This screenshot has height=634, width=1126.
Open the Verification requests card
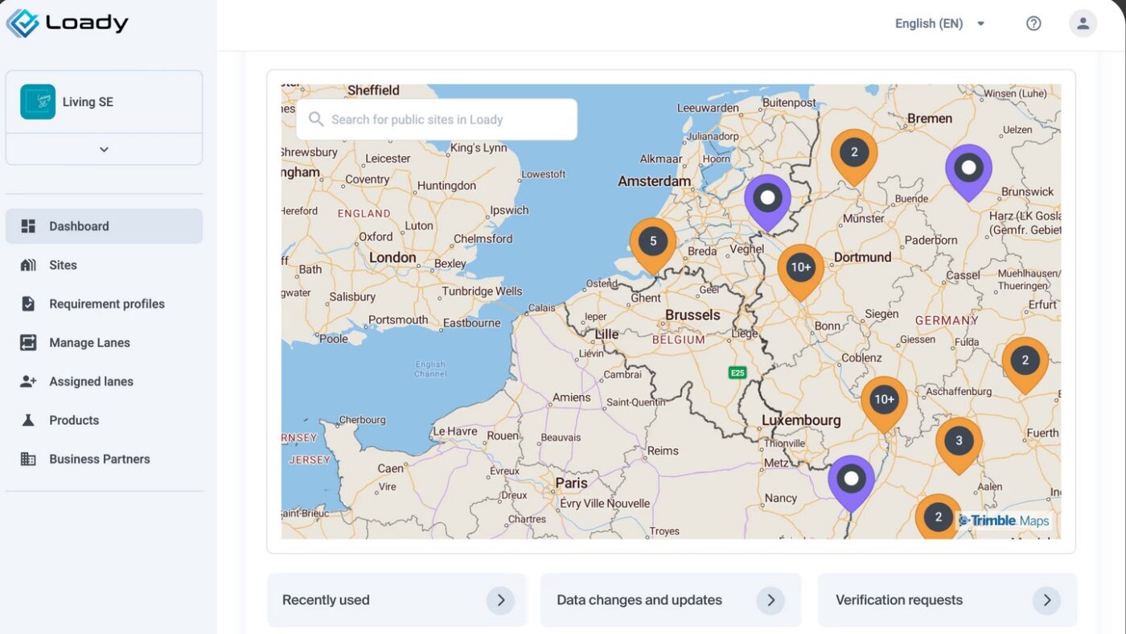pos(947,600)
